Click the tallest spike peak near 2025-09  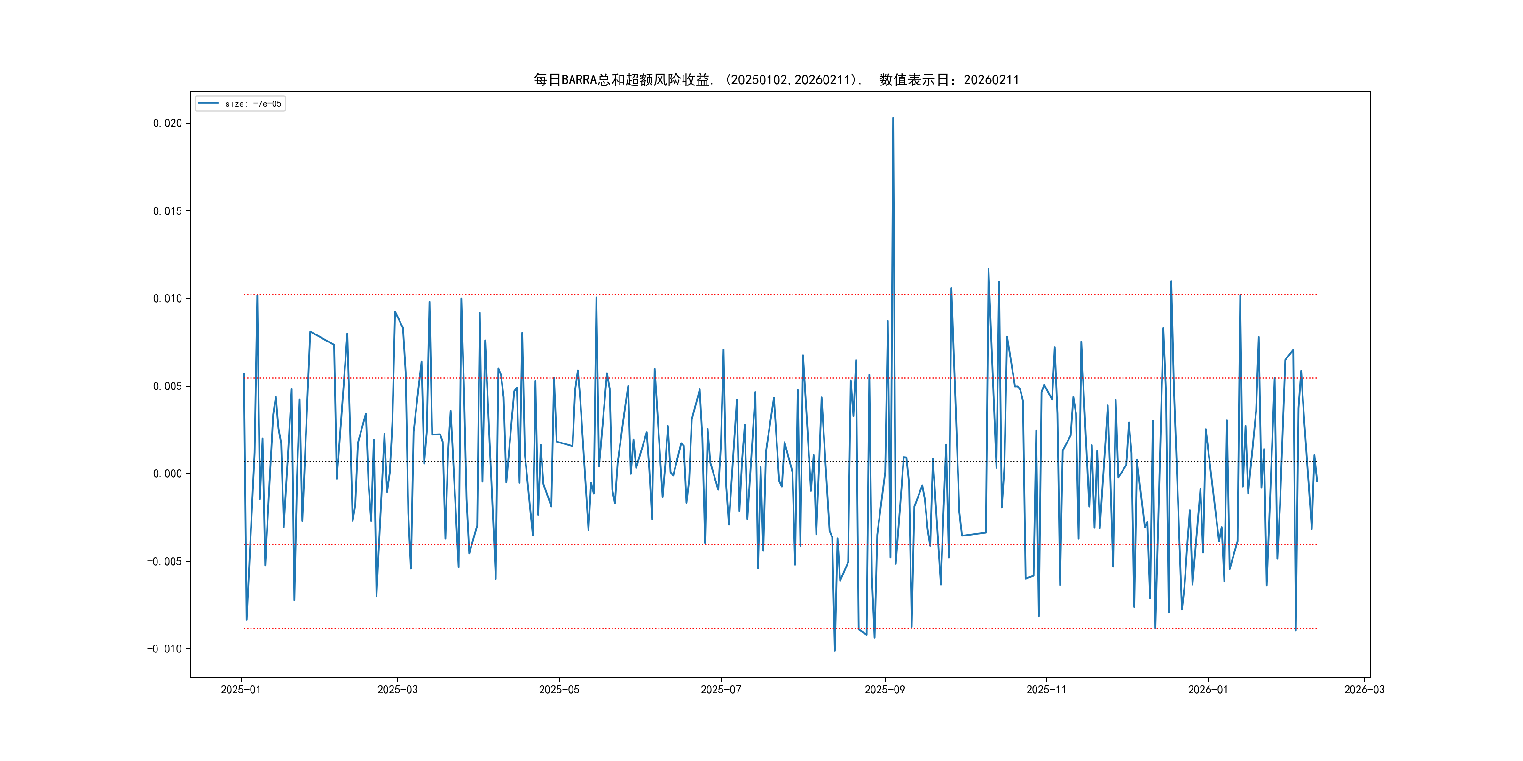click(x=893, y=118)
